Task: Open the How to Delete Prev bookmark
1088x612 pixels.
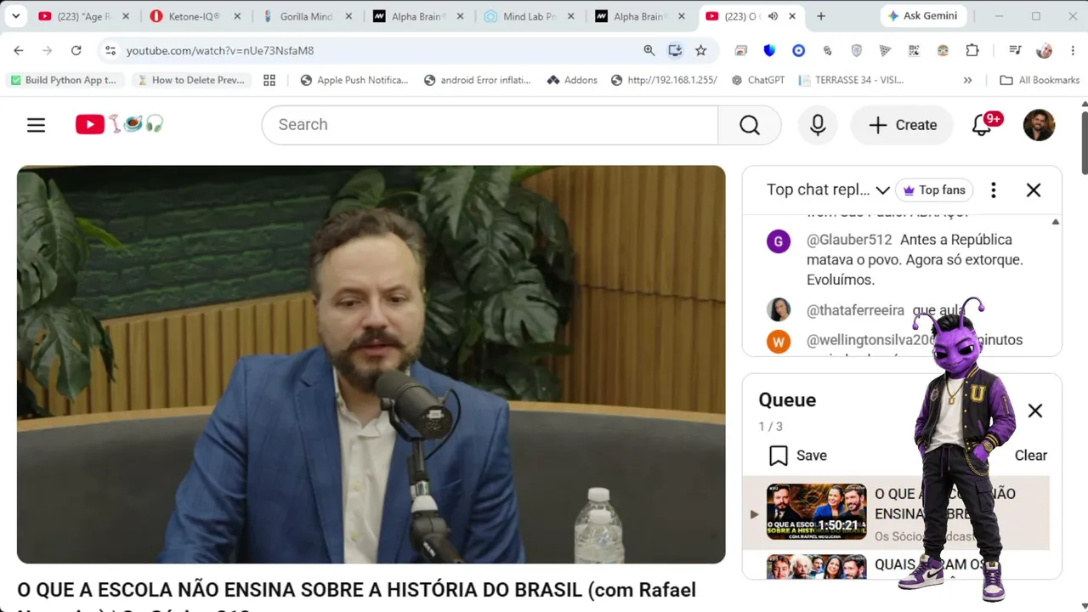Action: (191, 80)
